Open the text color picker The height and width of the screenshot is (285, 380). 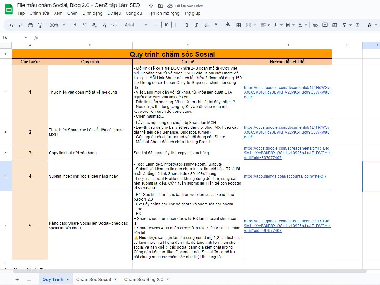(x=216, y=25)
